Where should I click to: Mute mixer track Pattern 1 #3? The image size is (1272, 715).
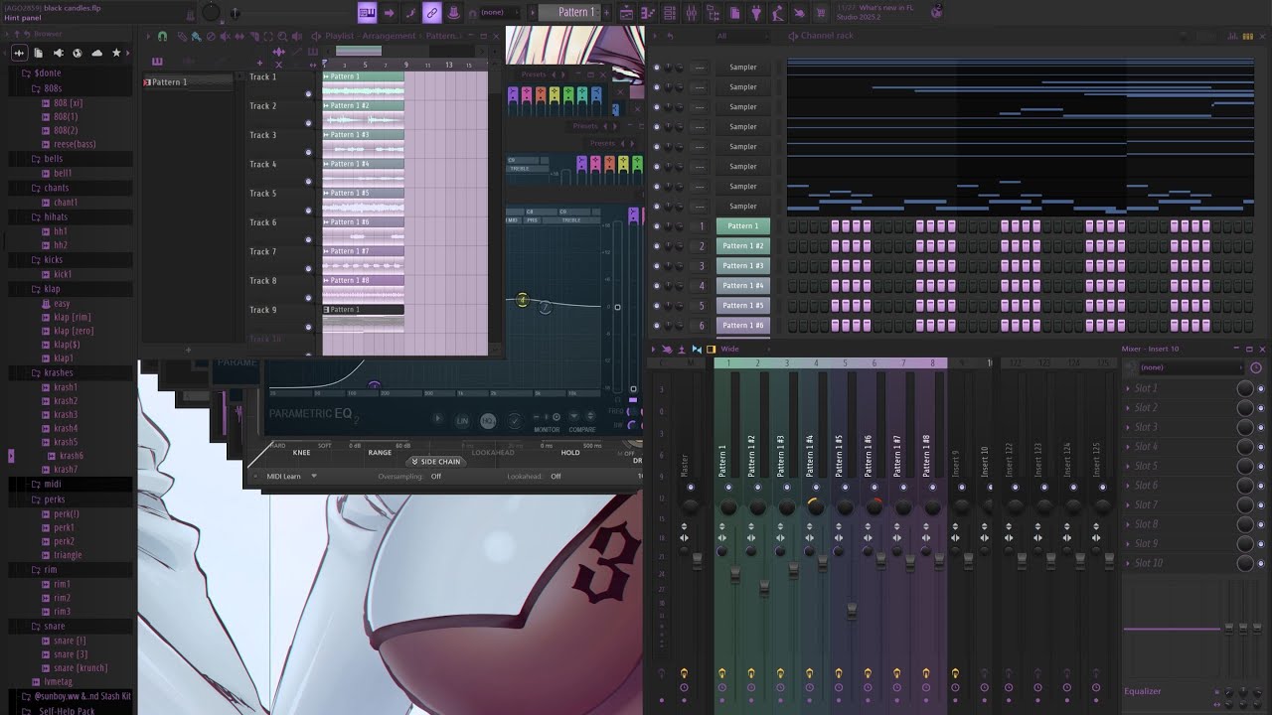point(787,488)
